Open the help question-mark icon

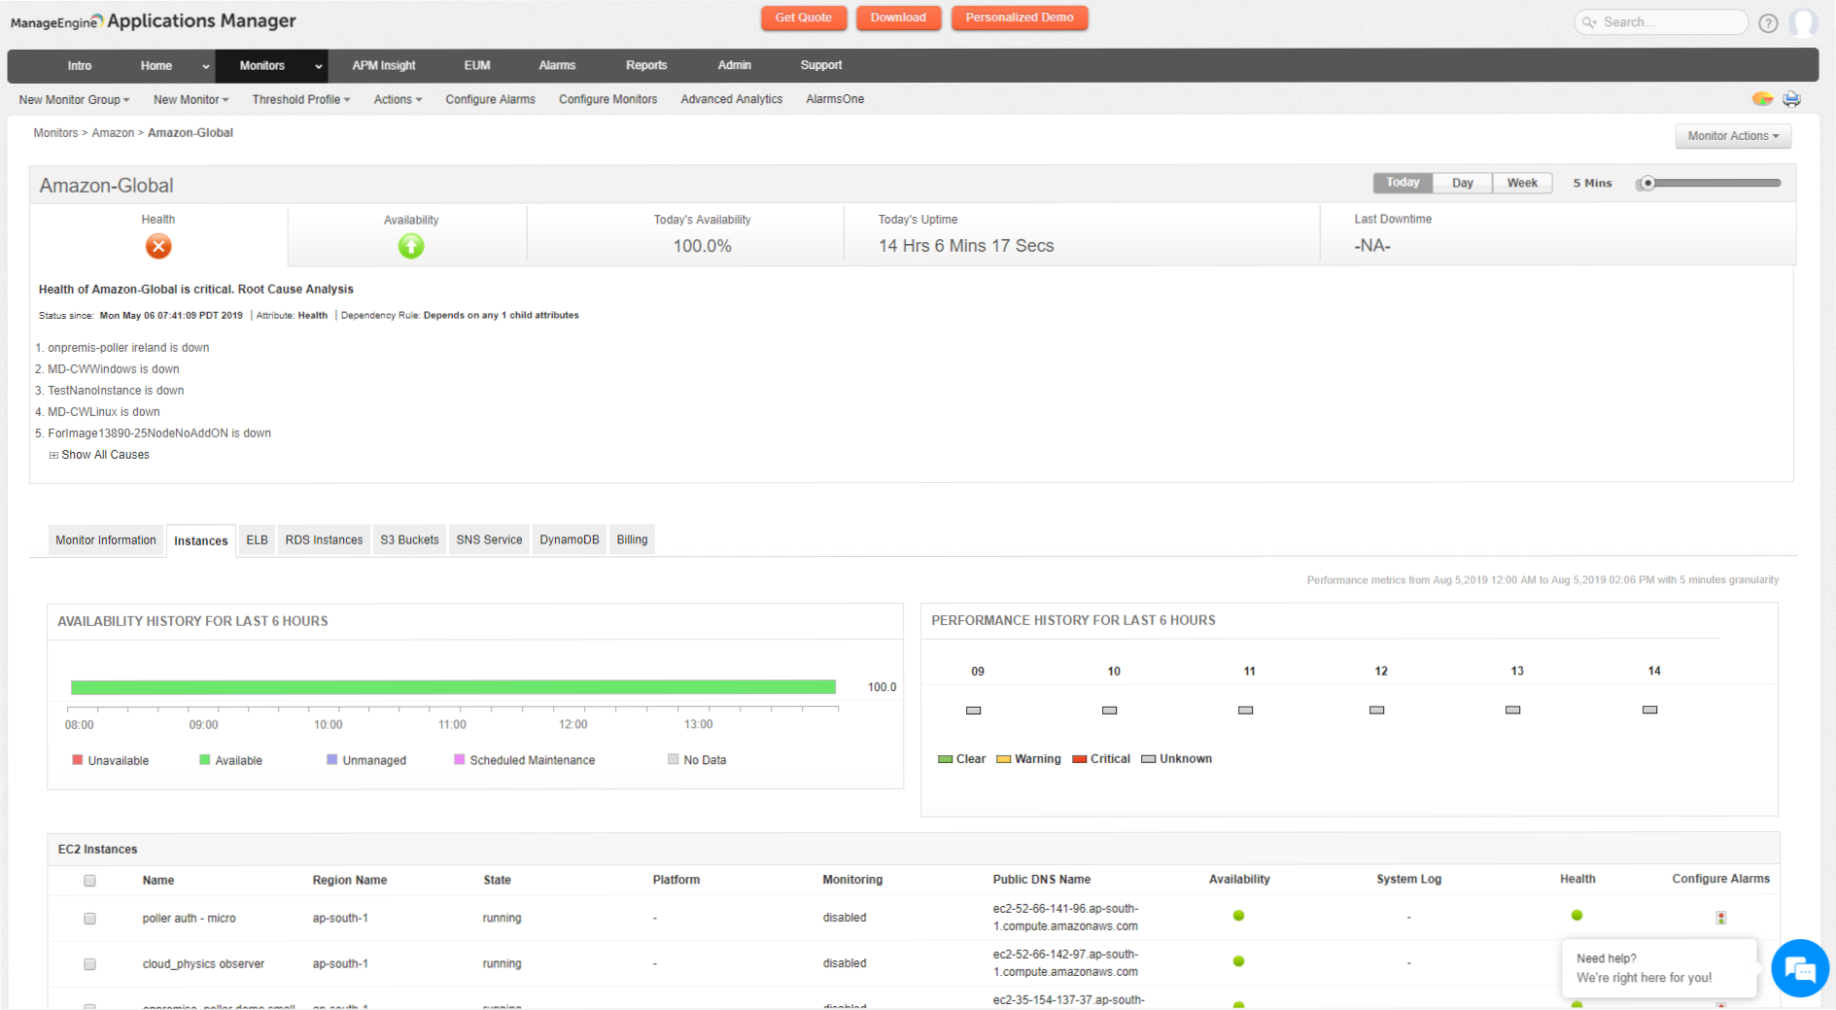click(1768, 23)
